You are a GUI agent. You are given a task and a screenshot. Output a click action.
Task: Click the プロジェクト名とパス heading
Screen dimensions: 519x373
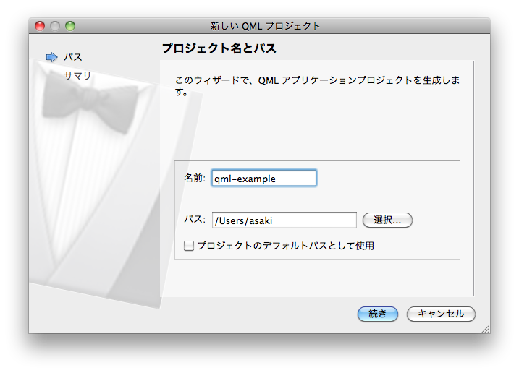(x=219, y=49)
